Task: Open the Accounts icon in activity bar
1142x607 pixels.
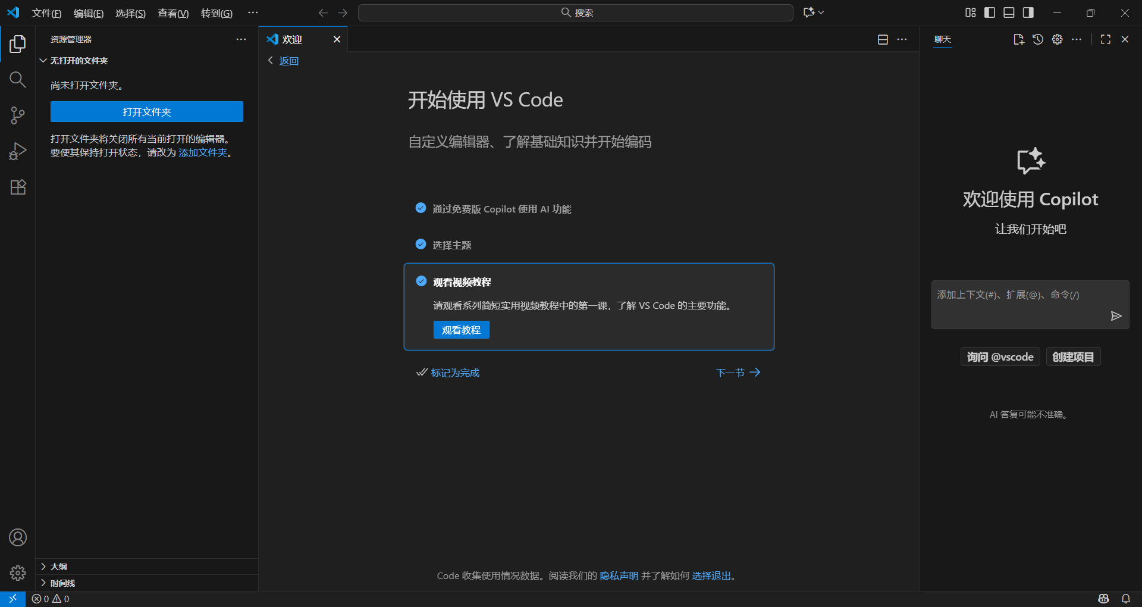Action: pyautogui.click(x=17, y=537)
